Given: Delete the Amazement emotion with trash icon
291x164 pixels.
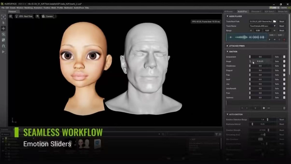Looking at the screenshot, I should (284, 57).
